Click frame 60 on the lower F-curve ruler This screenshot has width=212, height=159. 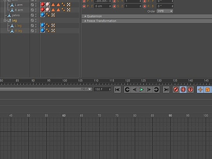click(x=64, y=115)
